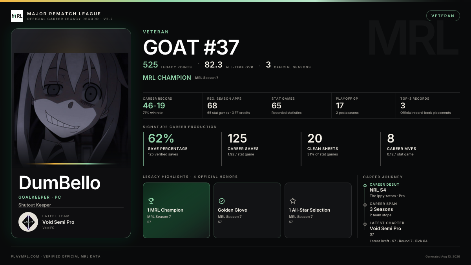
Task: Click The Ippy-tators · Pro text
Action: 387,196
